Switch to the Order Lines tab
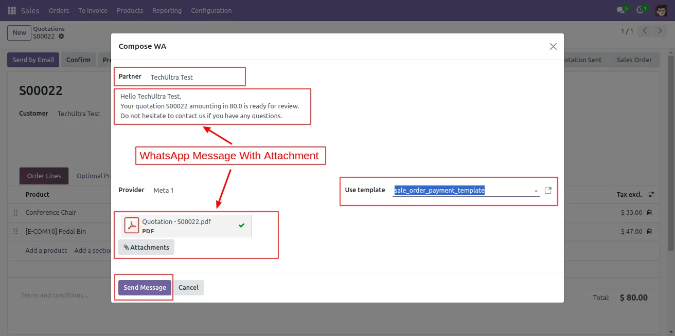Screen dimensions: 675x336 44,176
